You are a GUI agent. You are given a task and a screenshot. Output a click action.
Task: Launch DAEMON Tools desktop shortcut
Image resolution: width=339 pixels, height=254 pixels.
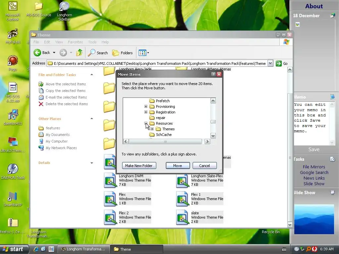coord(13,172)
